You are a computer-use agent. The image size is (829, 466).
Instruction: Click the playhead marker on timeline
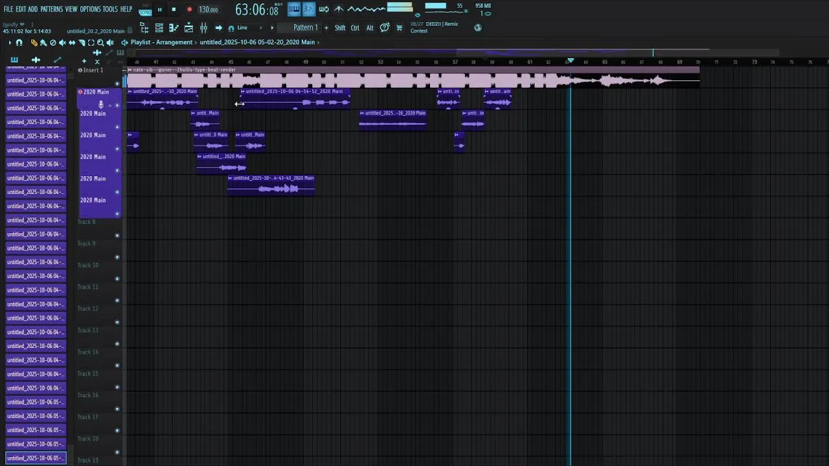570,61
